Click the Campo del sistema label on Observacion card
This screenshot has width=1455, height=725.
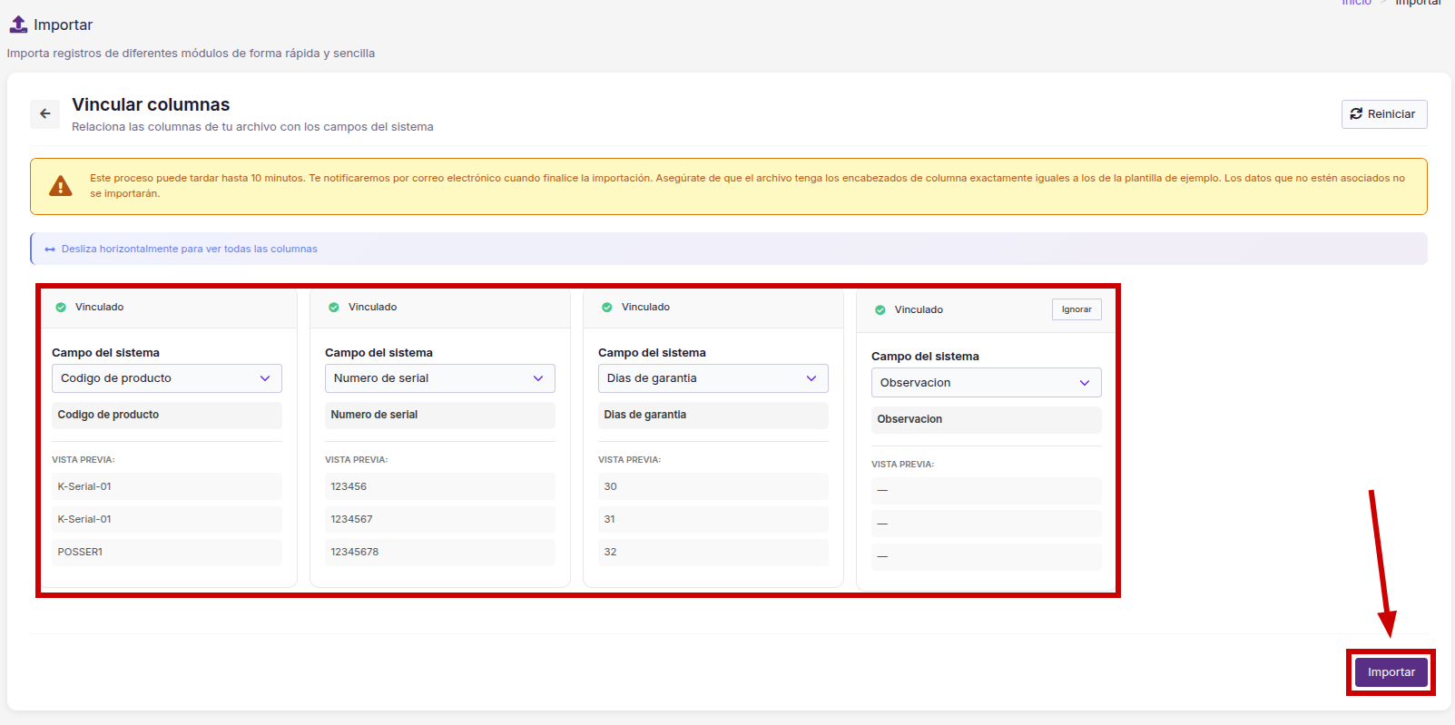pos(925,357)
